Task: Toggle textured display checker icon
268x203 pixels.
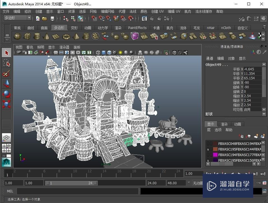Action: point(115,52)
